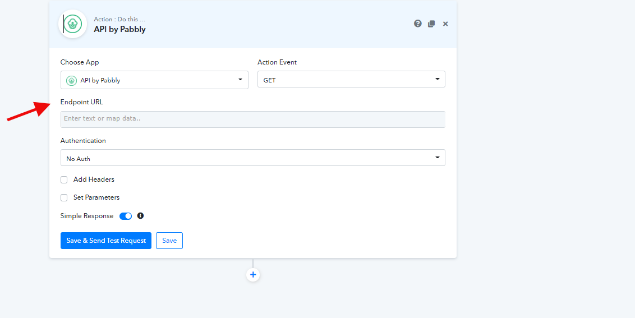The image size is (635, 318).
Task: Click the "API by Pabbly" step title
Action: [x=119, y=29]
